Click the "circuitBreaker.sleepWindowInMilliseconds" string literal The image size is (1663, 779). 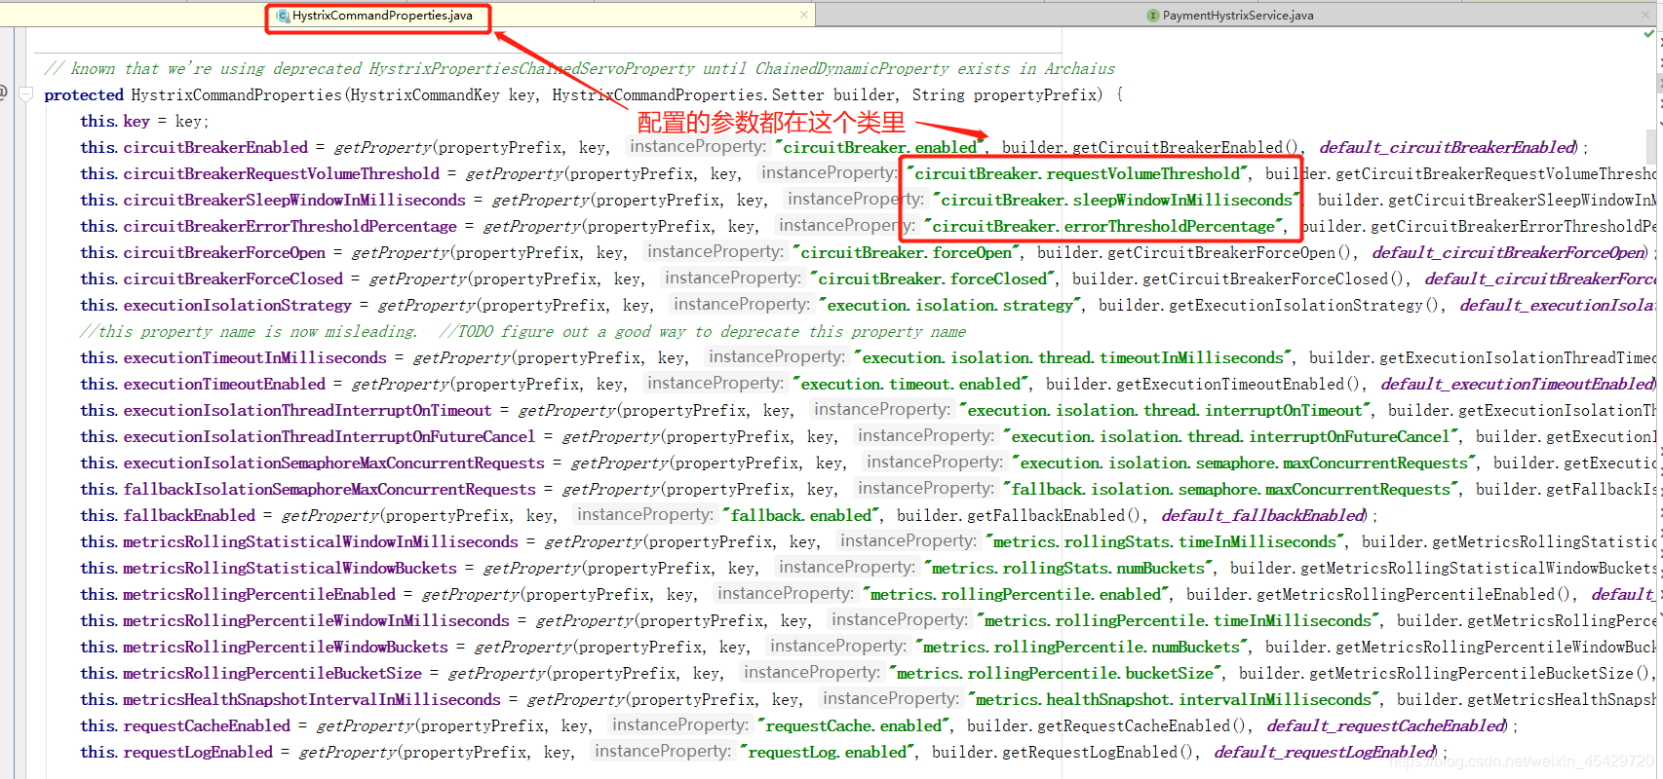1117,200
